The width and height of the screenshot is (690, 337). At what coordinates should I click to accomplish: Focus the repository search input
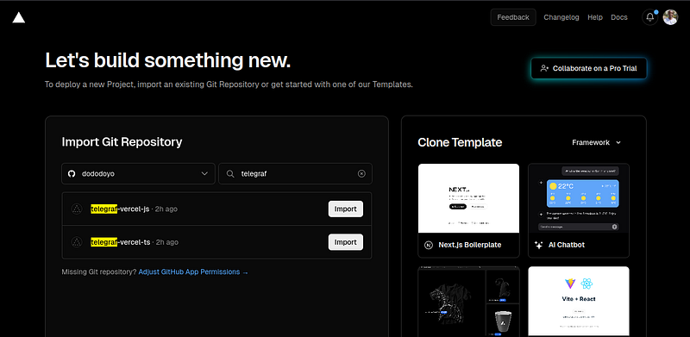point(295,174)
